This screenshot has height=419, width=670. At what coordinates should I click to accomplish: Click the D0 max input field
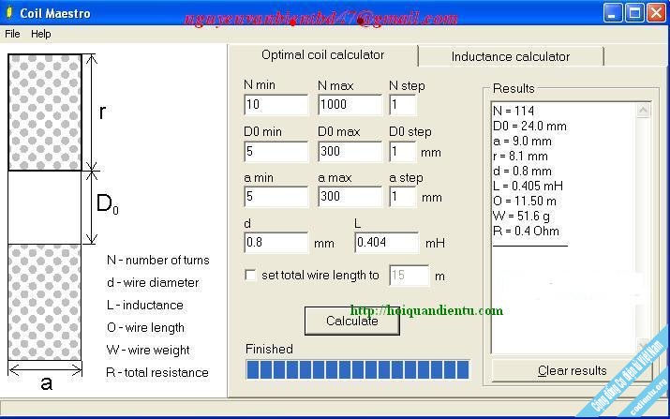pyautogui.click(x=350, y=151)
